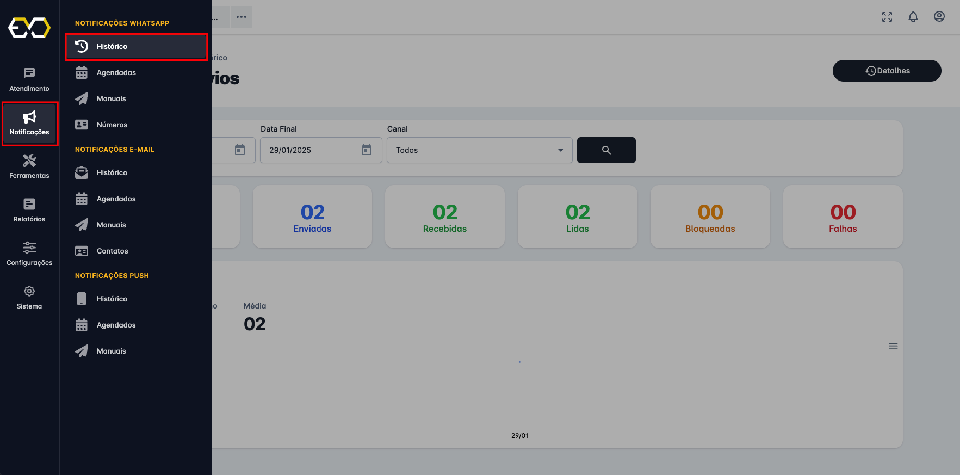Screen dimensions: 960x475
Task: Open Push Manuais menu entry
Action: [112, 351]
